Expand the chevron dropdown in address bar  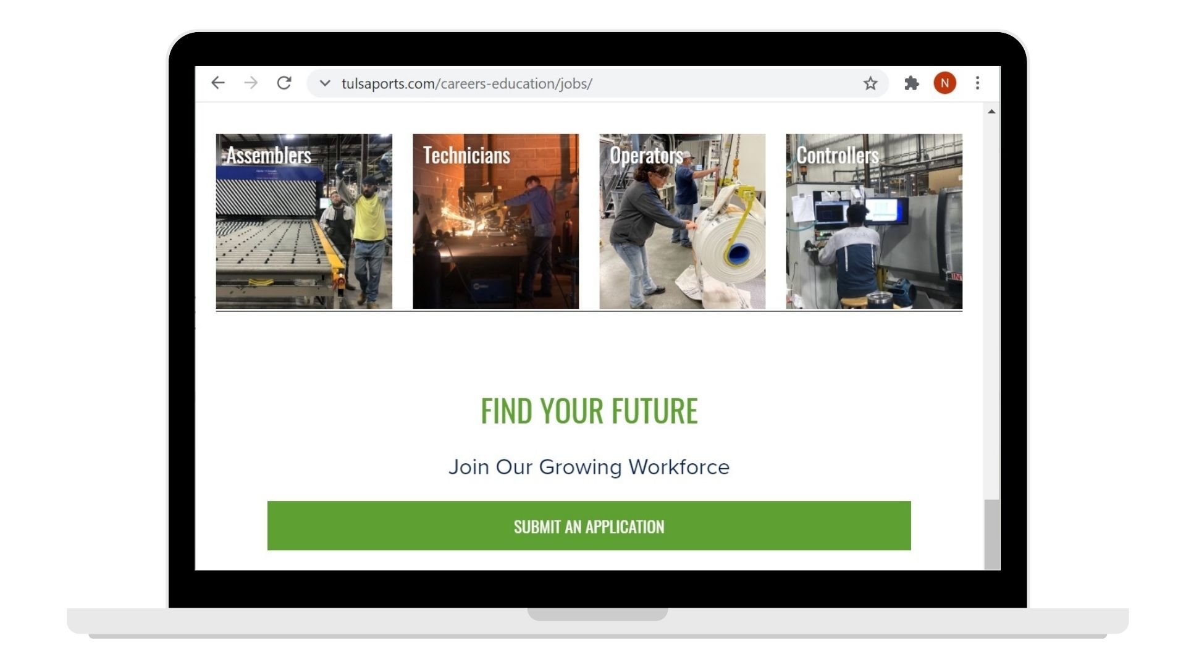(325, 83)
